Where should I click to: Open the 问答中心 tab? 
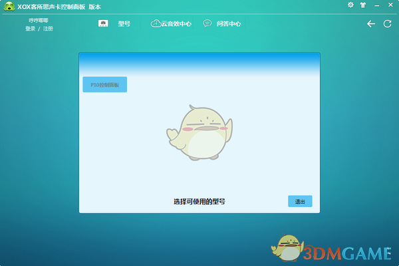[x=229, y=24]
